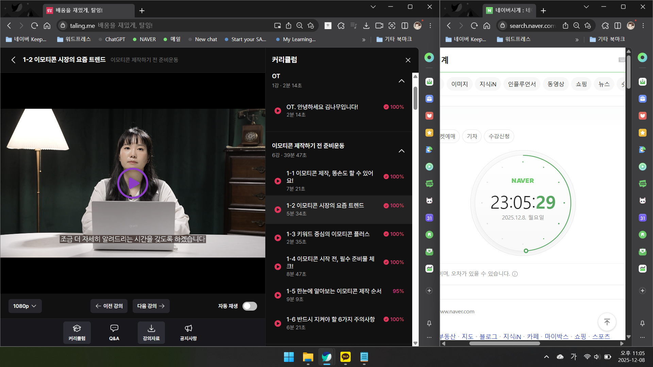This screenshot has width=653, height=367.
Task: Select the 커리큘럼 curriculum icon
Action: pyautogui.click(x=77, y=332)
